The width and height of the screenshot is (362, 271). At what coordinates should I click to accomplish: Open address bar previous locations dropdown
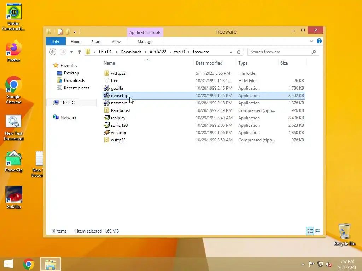pos(231,52)
